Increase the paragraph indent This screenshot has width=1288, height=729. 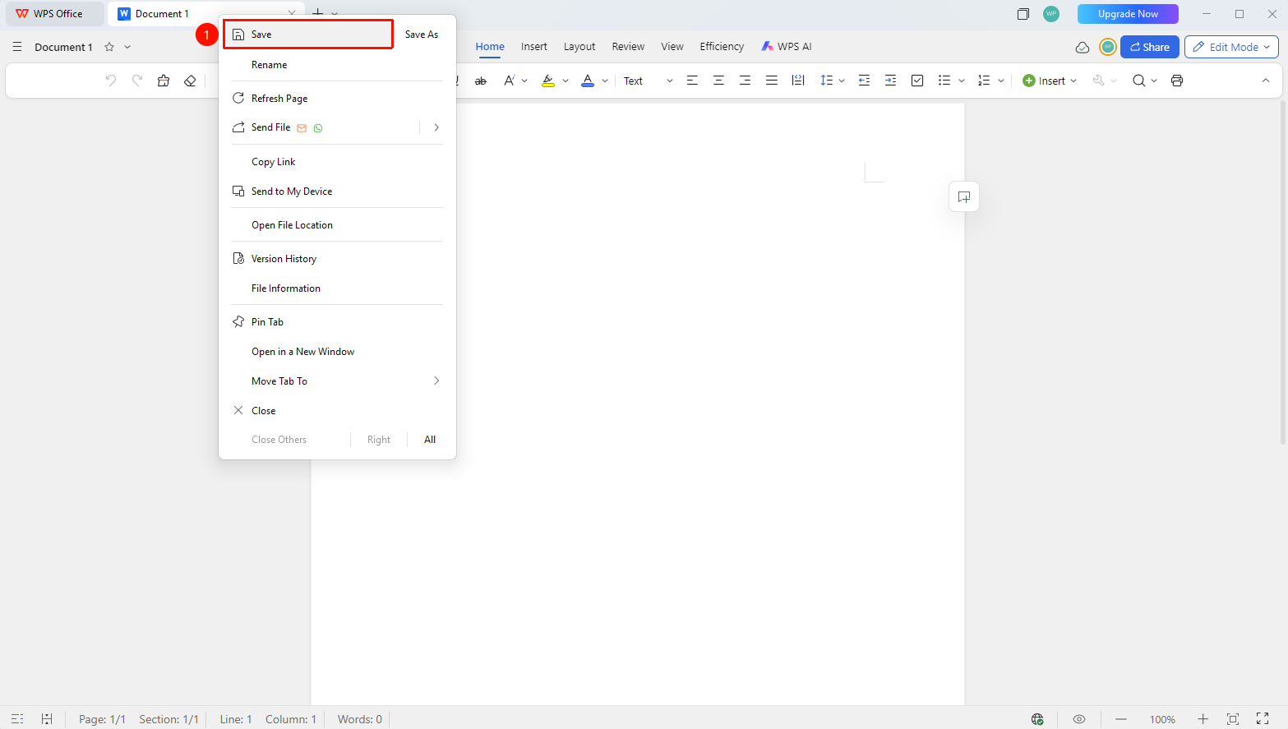pos(890,81)
